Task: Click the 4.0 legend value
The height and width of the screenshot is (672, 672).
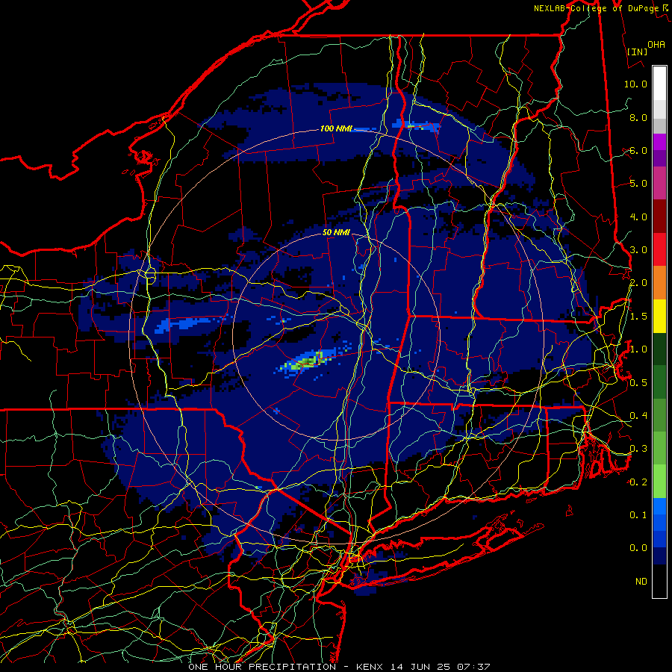Action: (x=638, y=217)
